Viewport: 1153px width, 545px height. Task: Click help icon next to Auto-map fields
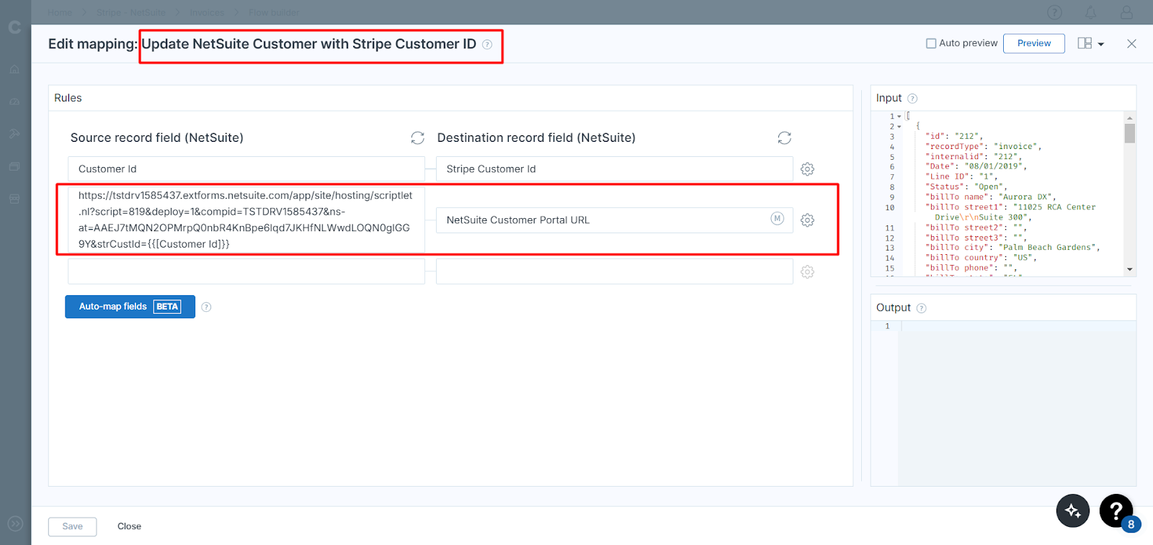click(206, 307)
